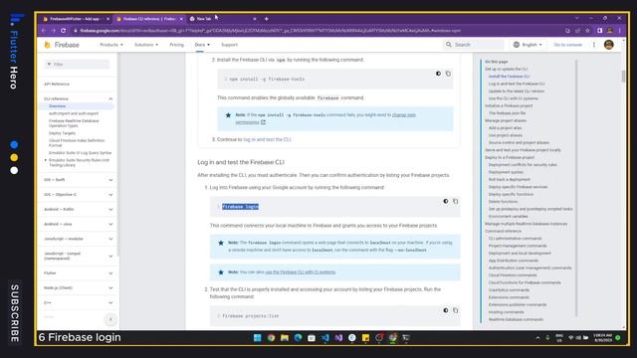Open Deploy Targets sidebar item

coord(62,133)
